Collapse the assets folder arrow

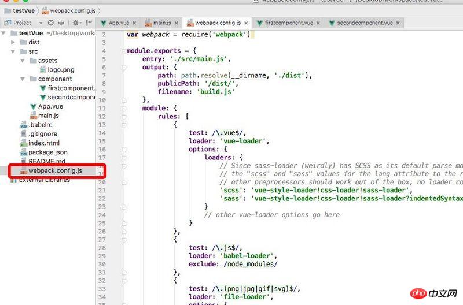23,61
